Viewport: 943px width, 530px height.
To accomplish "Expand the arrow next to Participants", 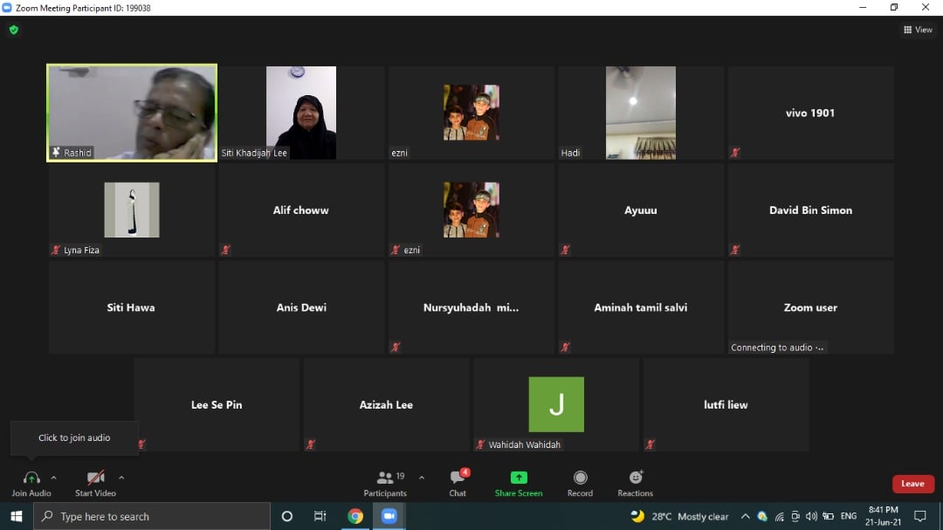I will click(x=422, y=478).
